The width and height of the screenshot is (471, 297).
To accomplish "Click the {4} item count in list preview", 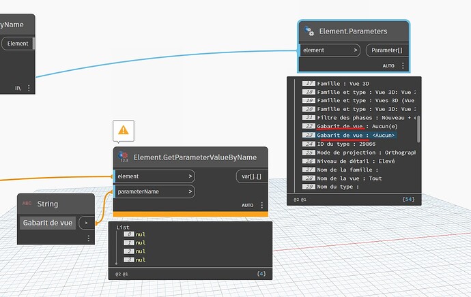I will coord(261,274).
